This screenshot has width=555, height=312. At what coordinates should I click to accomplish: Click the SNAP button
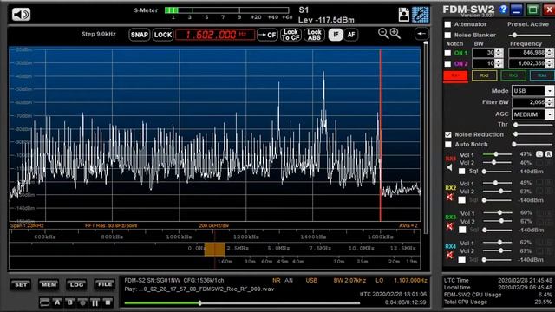pyautogui.click(x=139, y=35)
